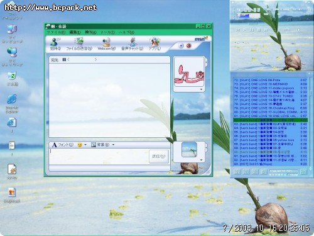Viewport: 314px width, 236px height.
Task: Click third bottom playlist button (Select)
Action: pos(255,172)
